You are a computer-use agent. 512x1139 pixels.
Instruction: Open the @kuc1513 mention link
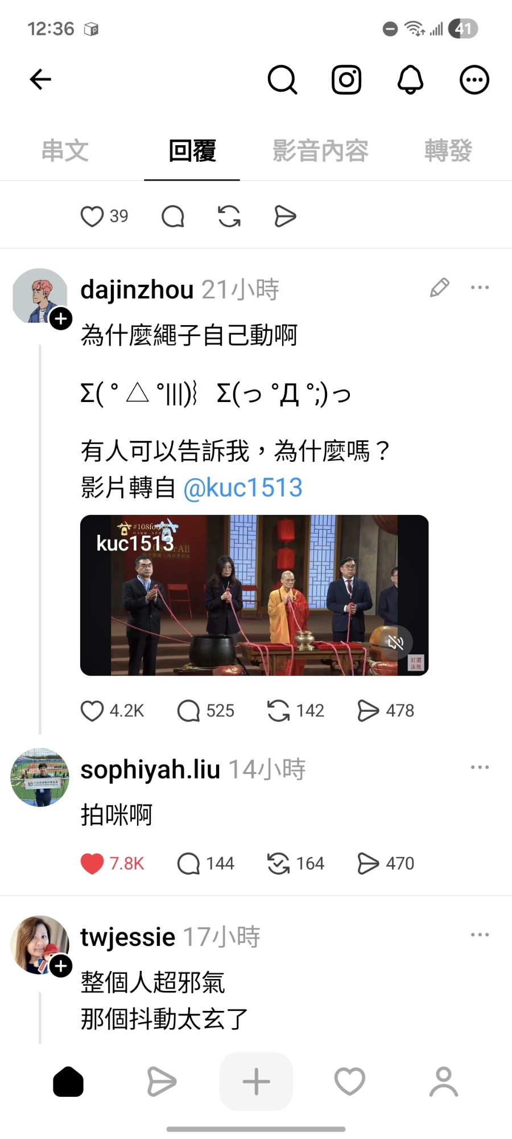coord(243,487)
